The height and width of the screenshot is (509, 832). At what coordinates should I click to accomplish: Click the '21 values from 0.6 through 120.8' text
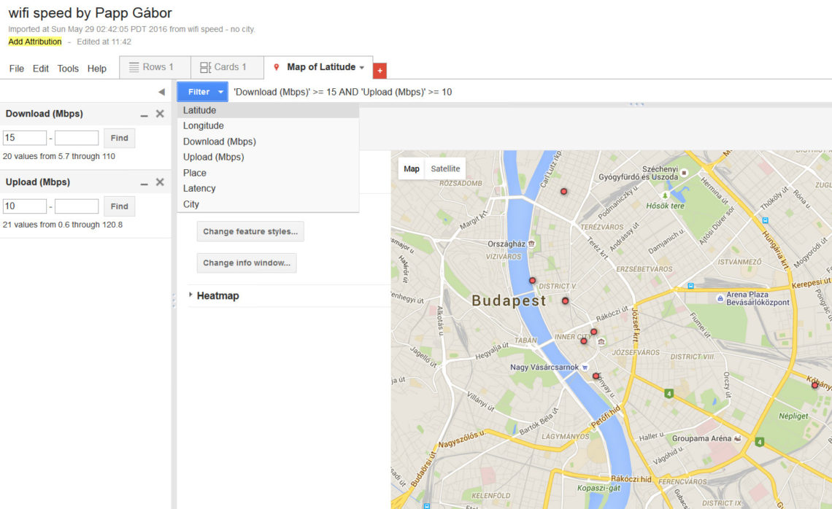coord(63,225)
